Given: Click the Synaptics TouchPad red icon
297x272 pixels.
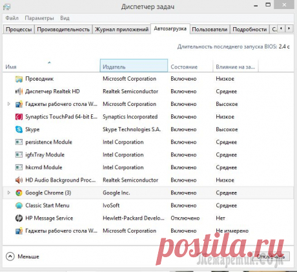Looking at the screenshot, I should (19, 117).
